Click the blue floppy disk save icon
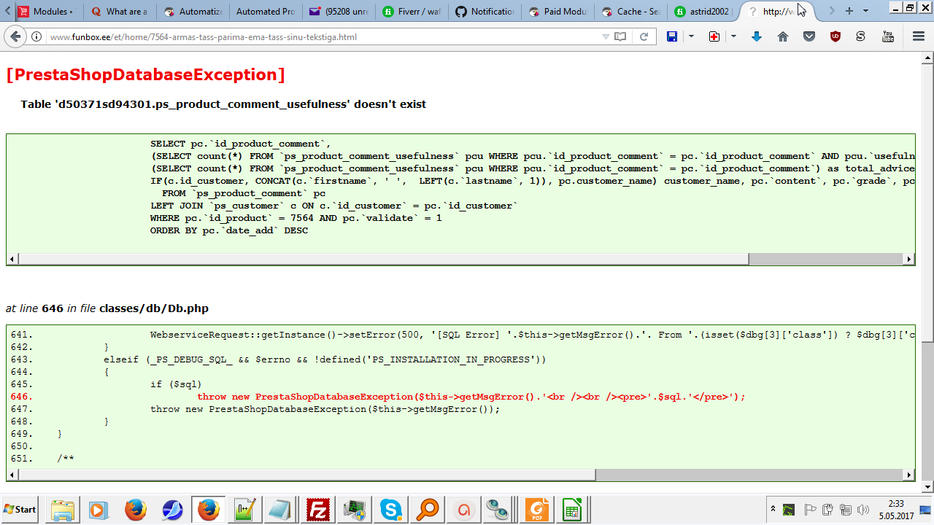934x525 pixels. 672,36
